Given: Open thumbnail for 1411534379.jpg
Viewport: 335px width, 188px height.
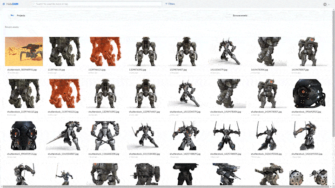Looking at the screenshot, I should coord(227,52).
